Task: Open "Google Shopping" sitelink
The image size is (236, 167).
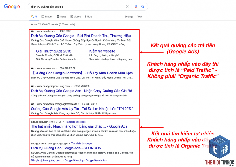Action: [x=74, y=160]
